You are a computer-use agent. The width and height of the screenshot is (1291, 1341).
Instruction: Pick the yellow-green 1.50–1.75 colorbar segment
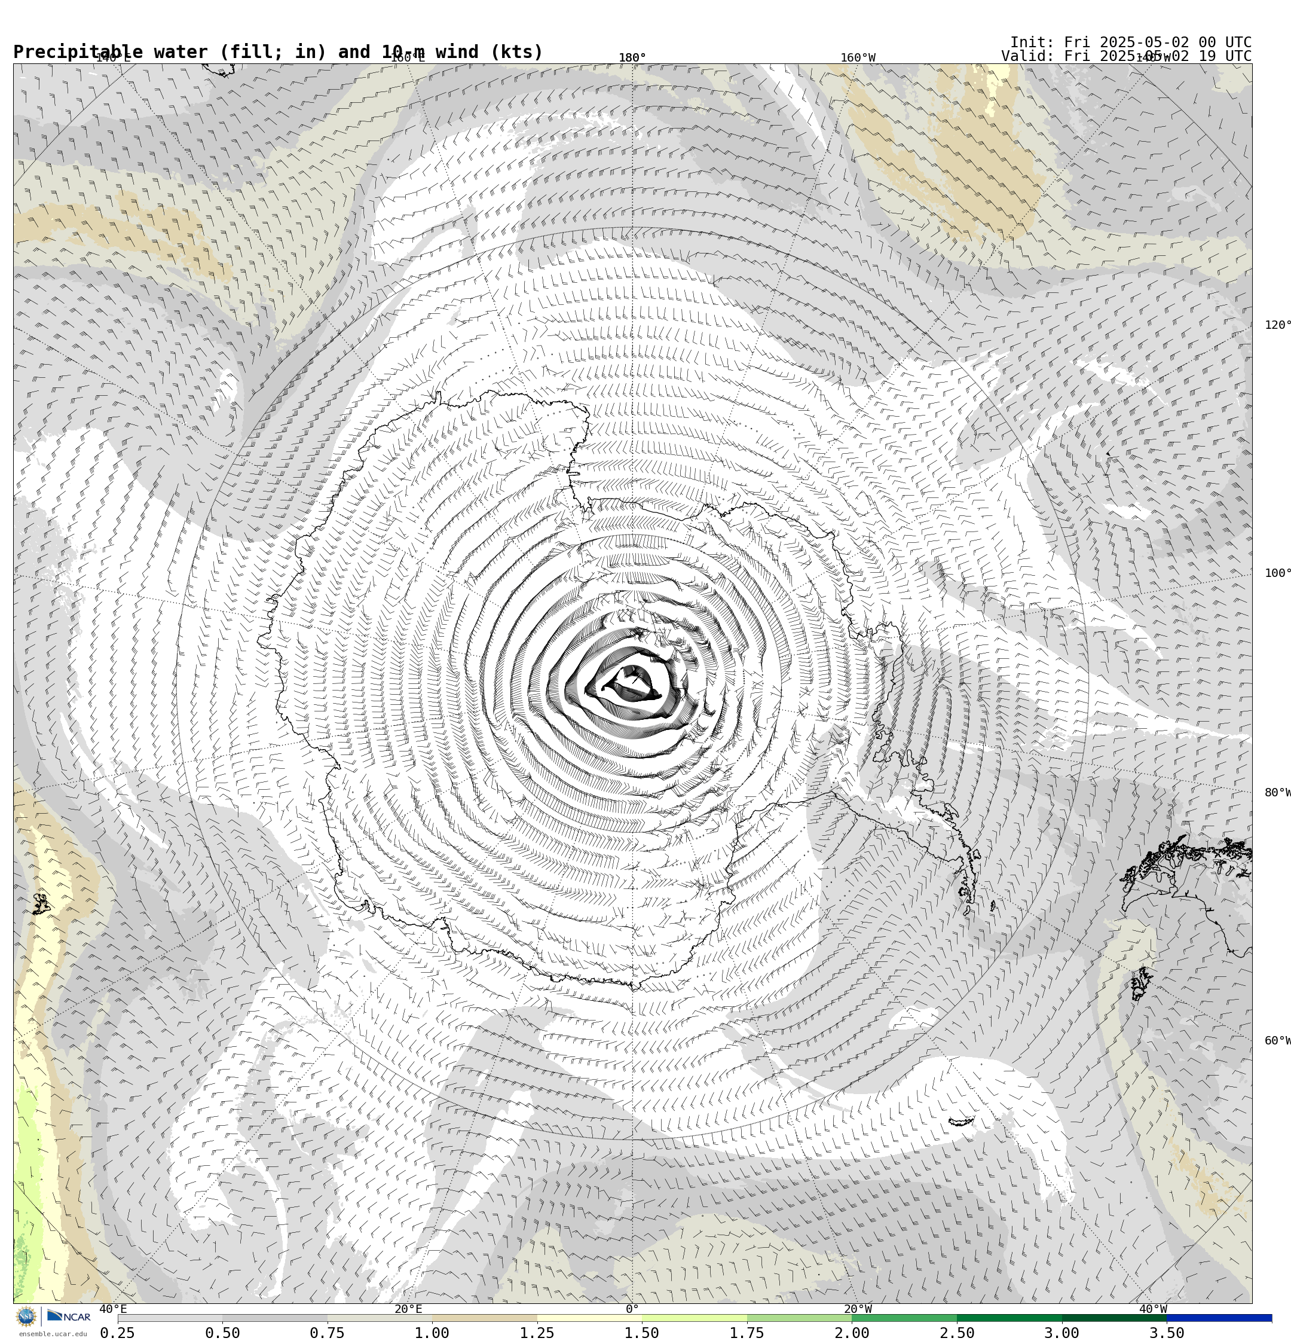(695, 1318)
